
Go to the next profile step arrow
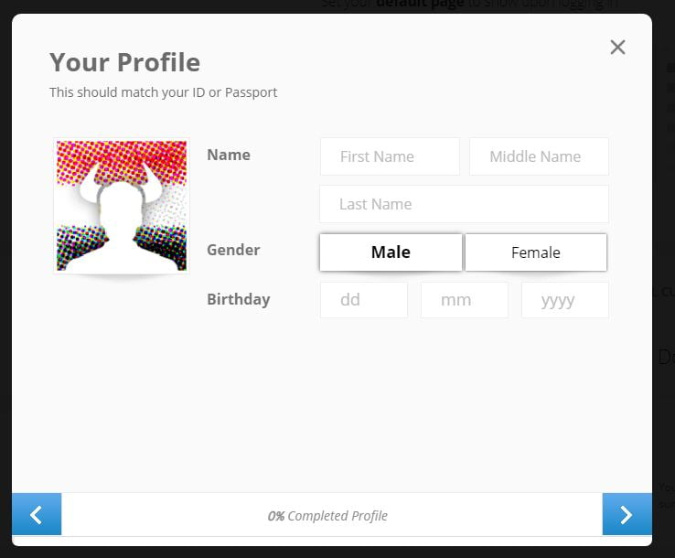(627, 514)
